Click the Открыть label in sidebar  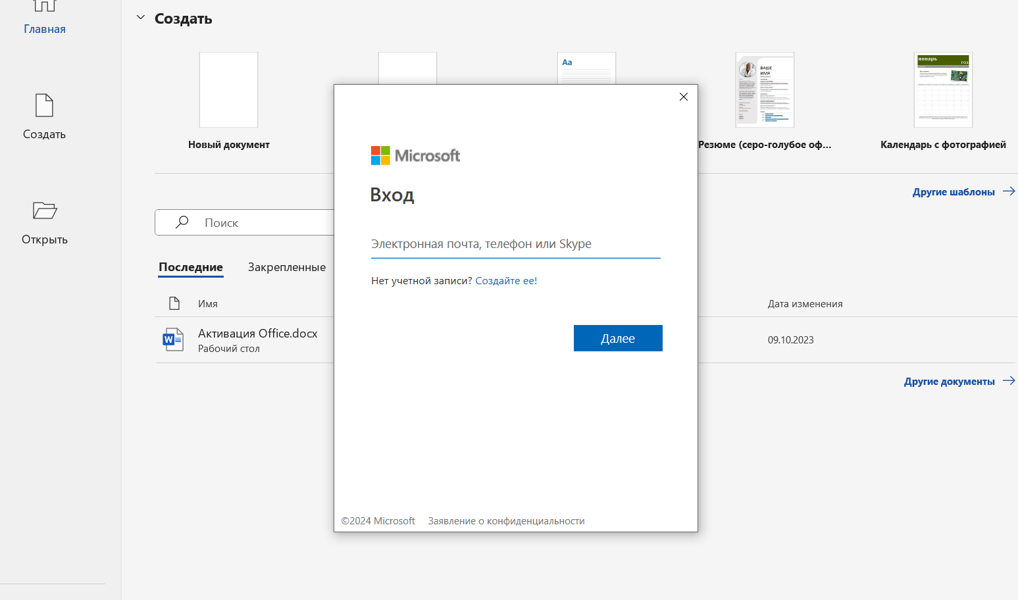coord(45,239)
